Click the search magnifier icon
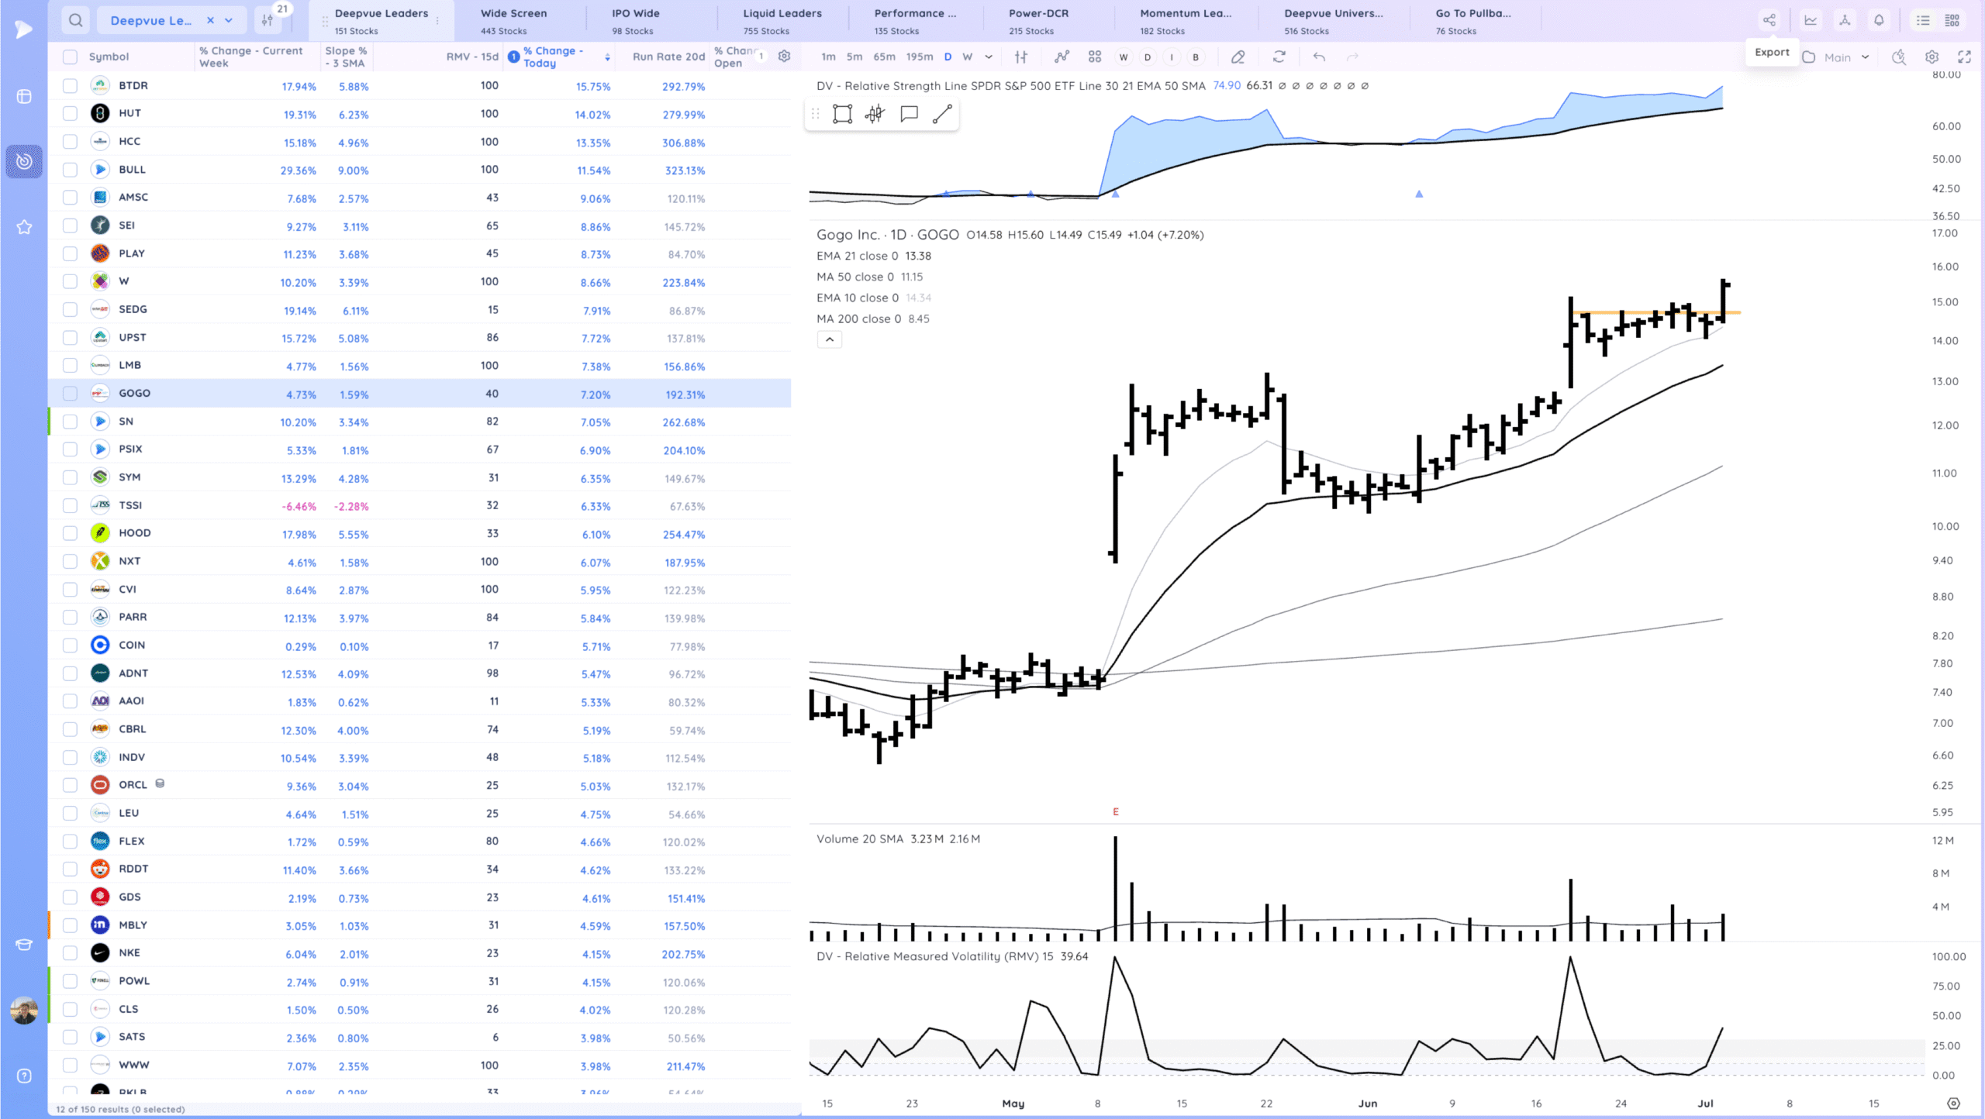The width and height of the screenshot is (1985, 1119). pos(75,20)
